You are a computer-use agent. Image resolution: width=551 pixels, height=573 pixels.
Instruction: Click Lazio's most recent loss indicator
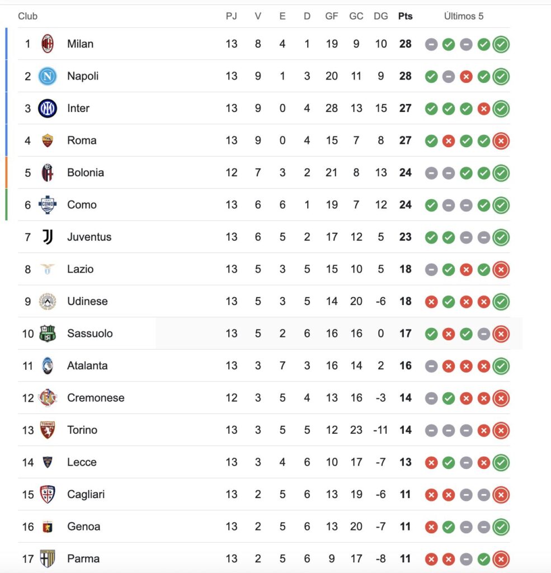501,269
